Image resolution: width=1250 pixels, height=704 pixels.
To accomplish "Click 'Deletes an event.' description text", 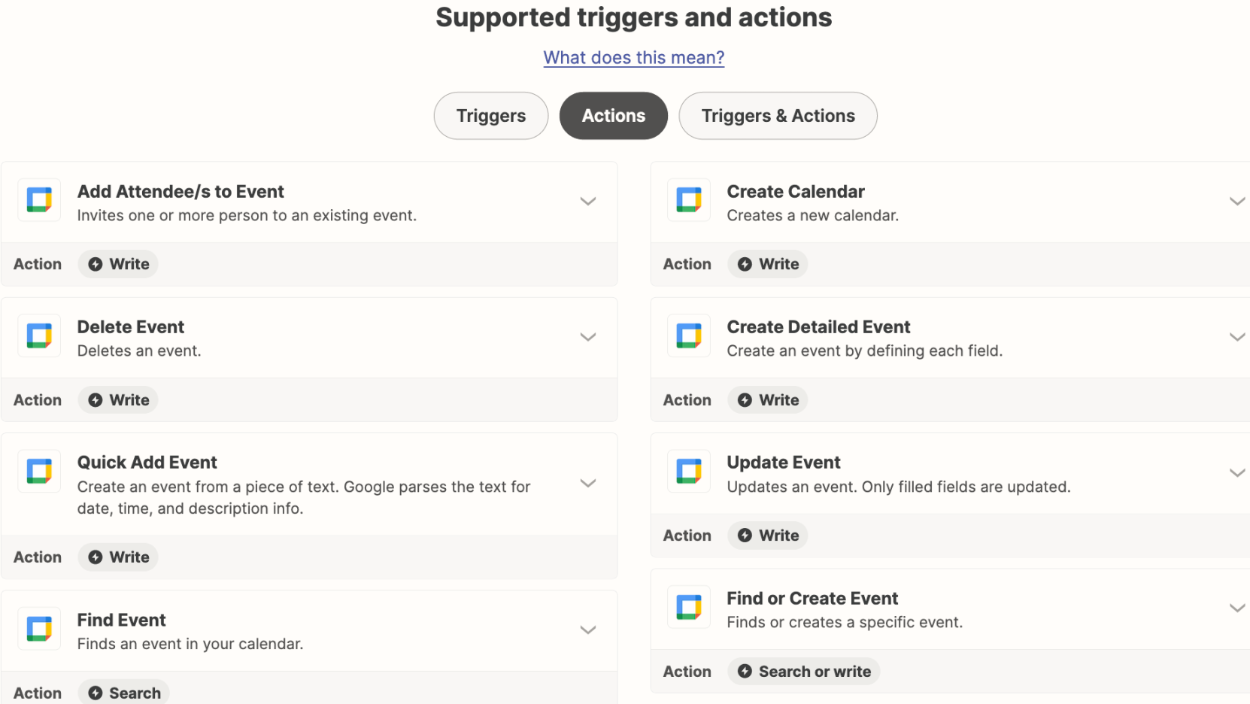I will click(139, 351).
